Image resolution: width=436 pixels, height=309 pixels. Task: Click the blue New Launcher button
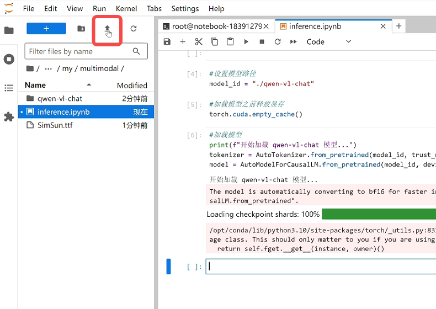(x=46, y=29)
